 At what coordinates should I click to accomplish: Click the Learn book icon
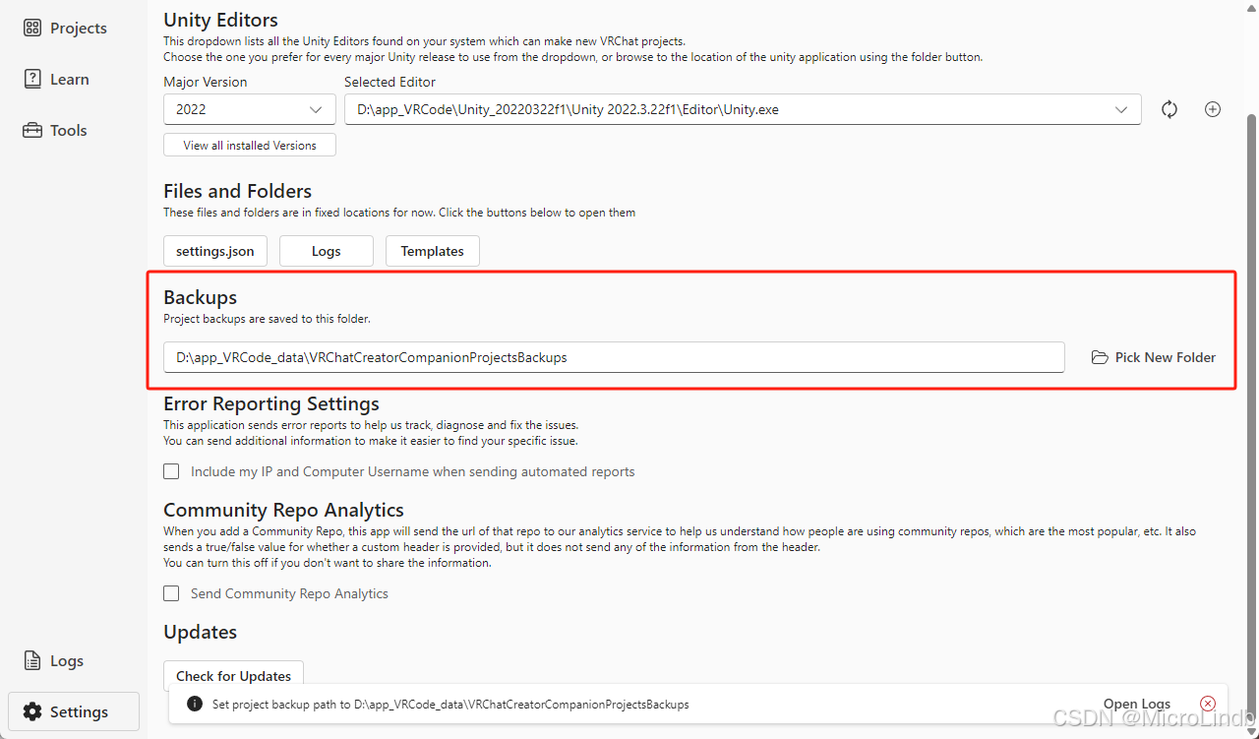click(32, 79)
